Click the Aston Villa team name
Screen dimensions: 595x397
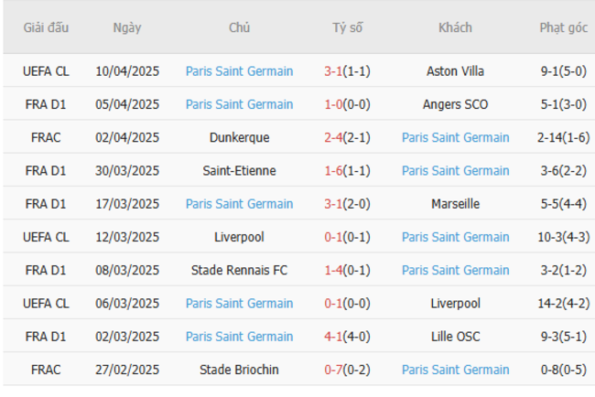click(455, 71)
